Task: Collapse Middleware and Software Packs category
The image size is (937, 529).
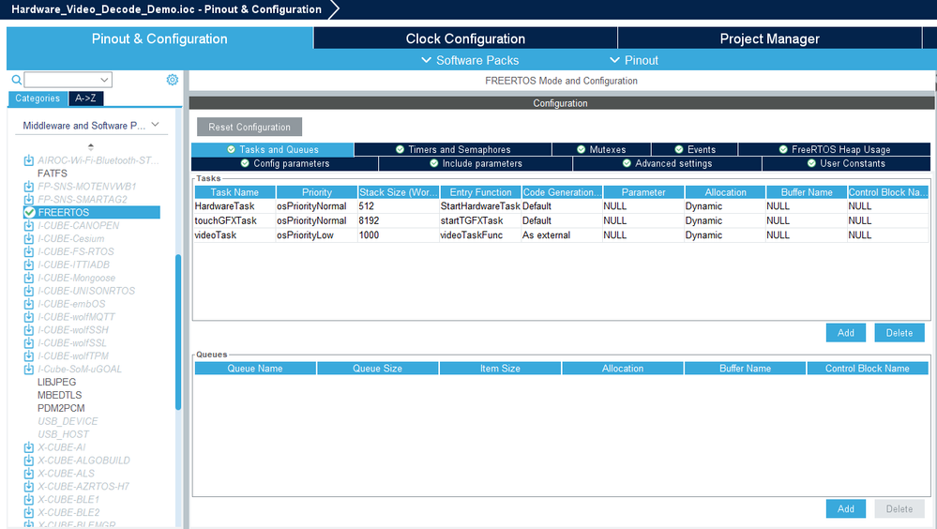Action: click(x=156, y=125)
